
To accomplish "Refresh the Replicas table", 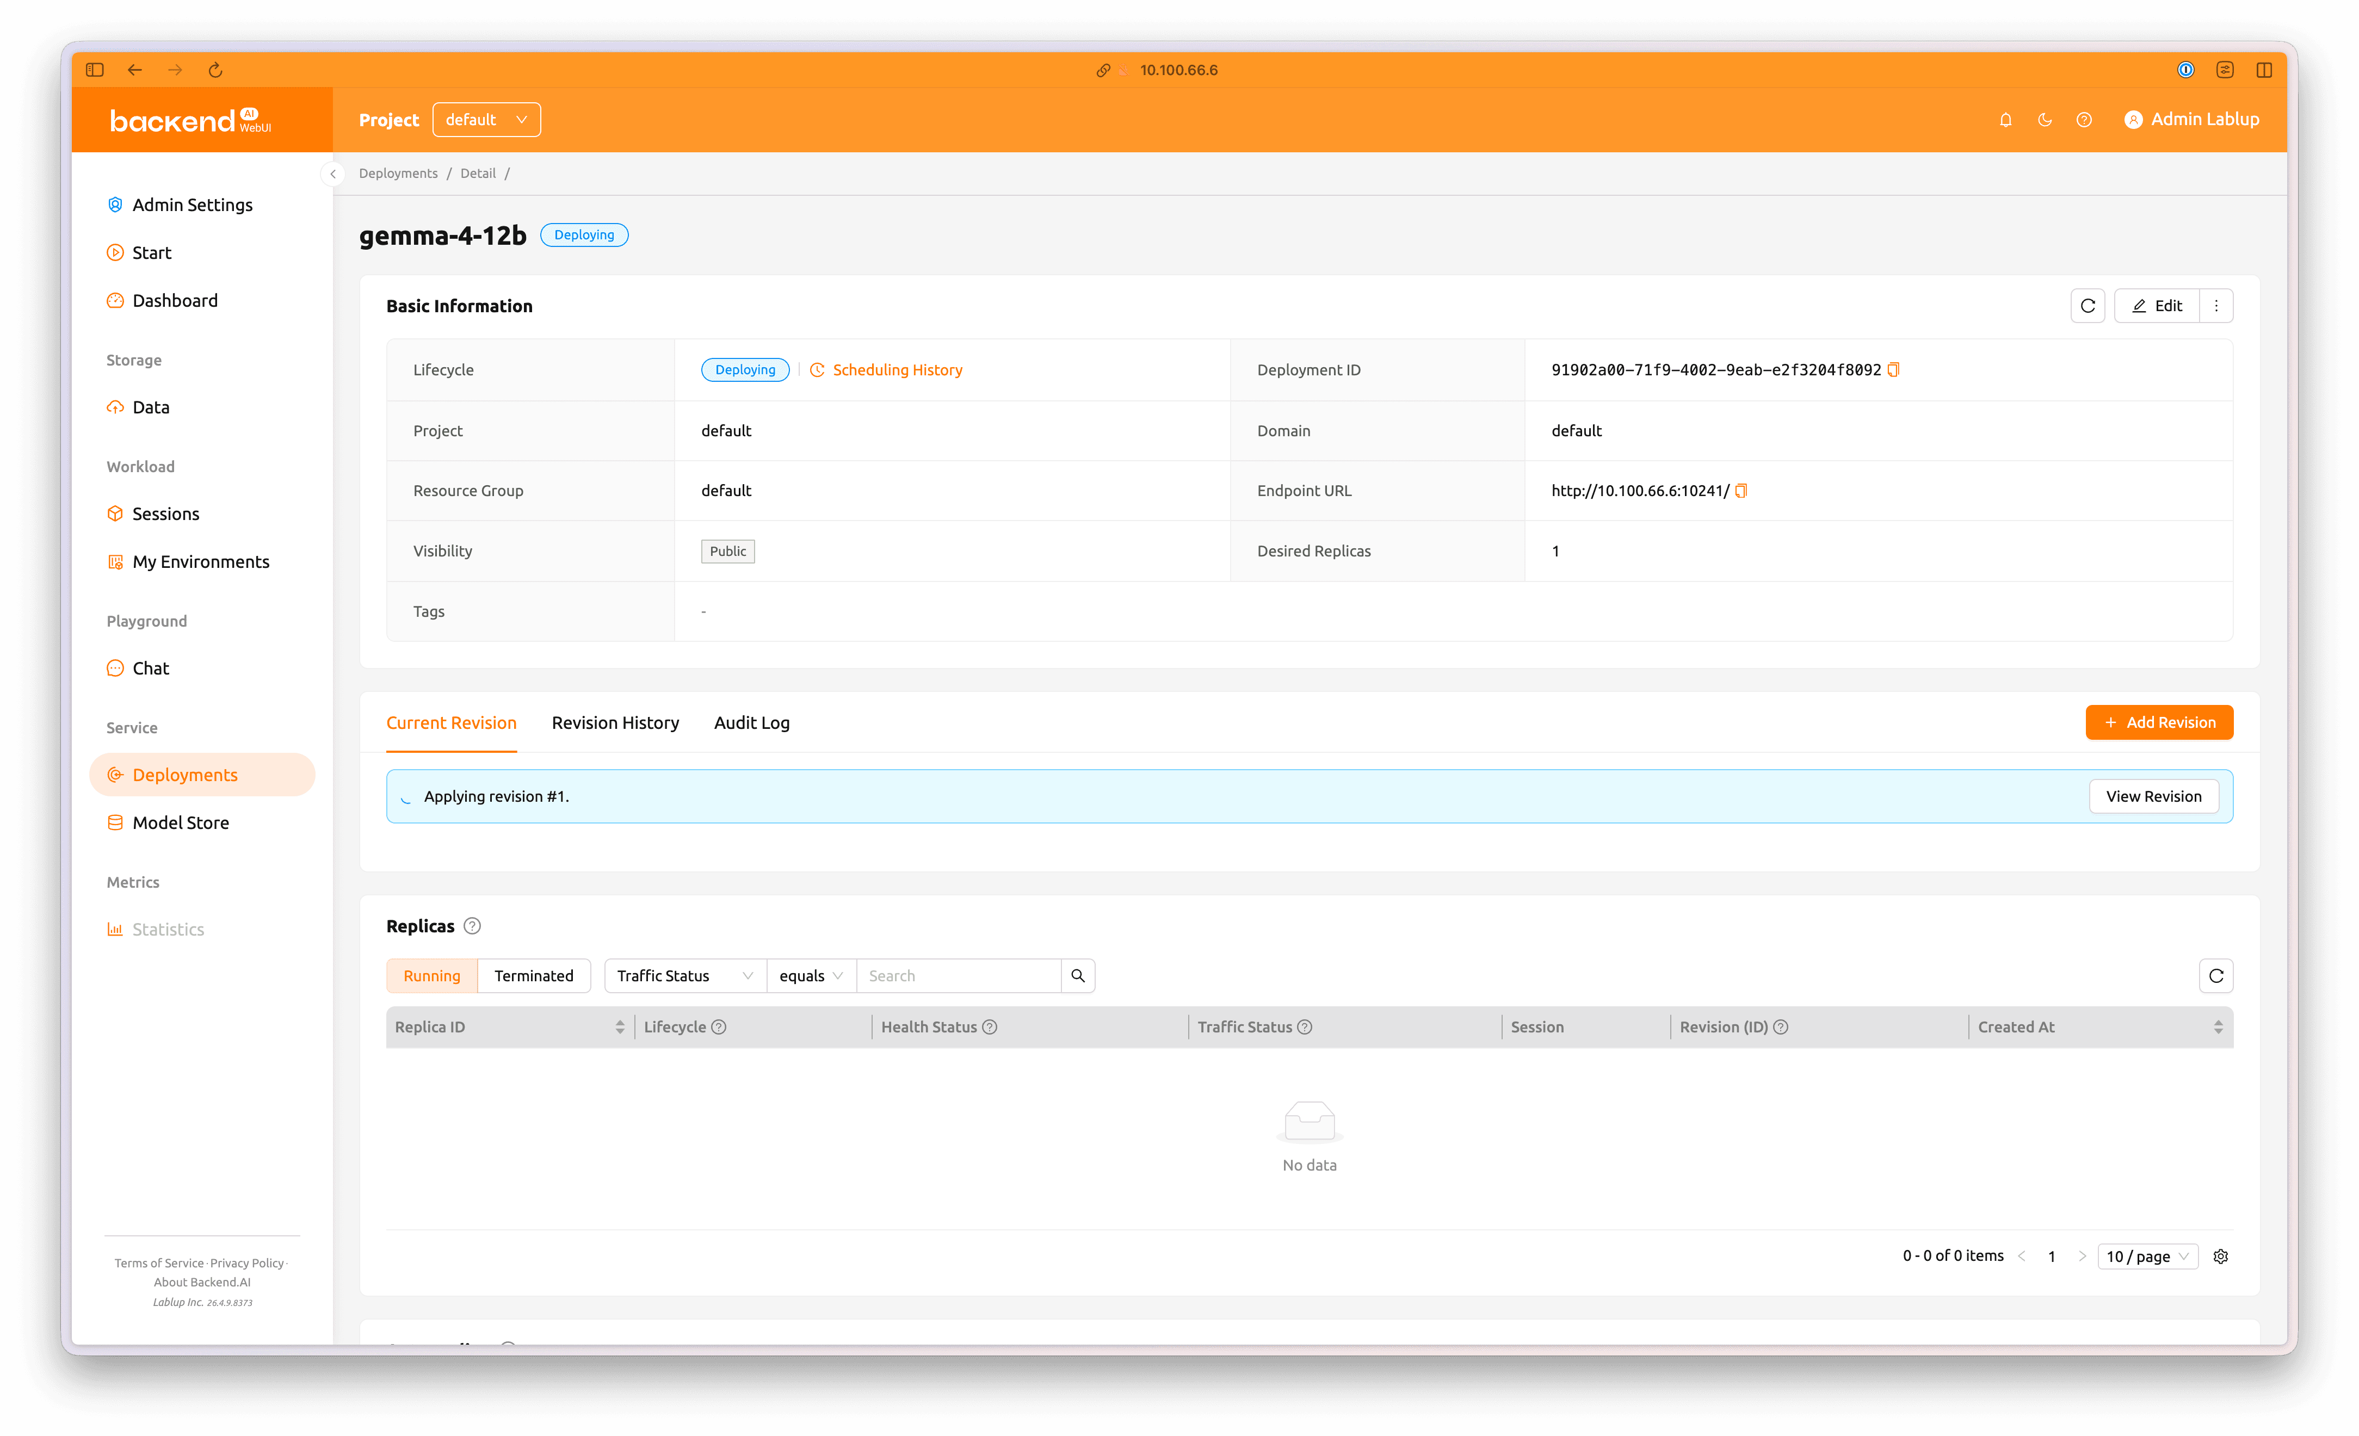I will pyautogui.click(x=2216, y=975).
